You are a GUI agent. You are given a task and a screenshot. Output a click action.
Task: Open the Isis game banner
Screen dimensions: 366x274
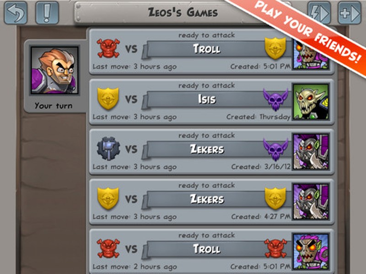click(212, 102)
